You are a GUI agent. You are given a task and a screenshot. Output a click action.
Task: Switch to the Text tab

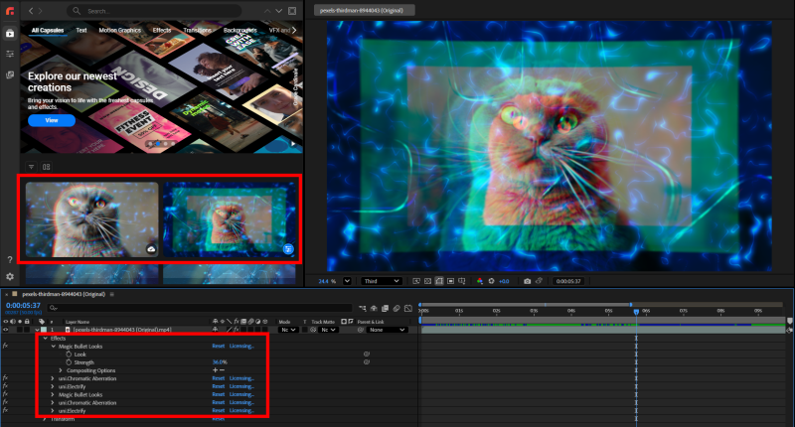[81, 31]
